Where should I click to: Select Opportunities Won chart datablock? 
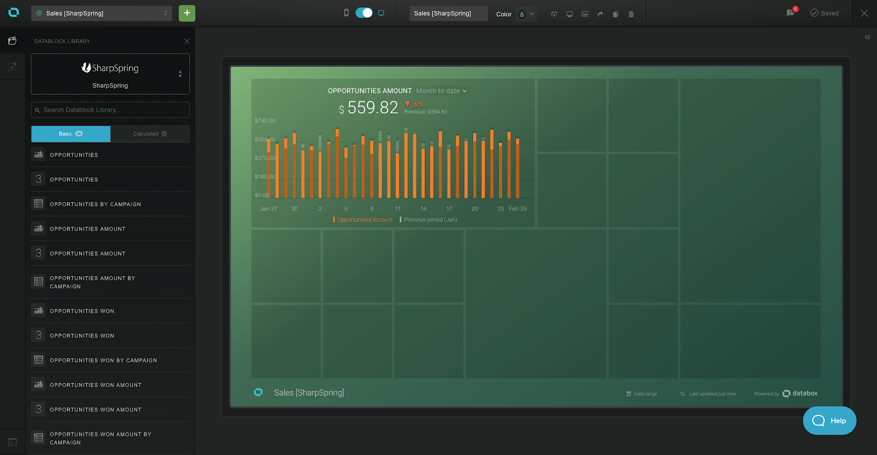pos(110,310)
